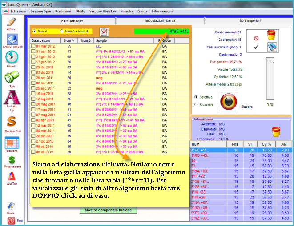Open Section Stat icon
Viewport: 294px width, 226px height.
12,122
